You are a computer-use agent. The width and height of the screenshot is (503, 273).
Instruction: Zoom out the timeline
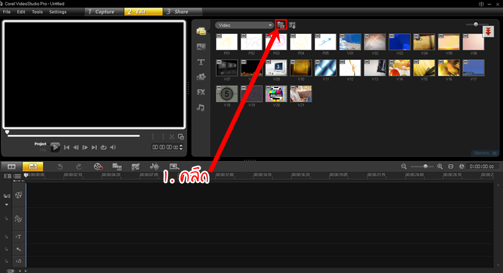pyautogui.click(x=404, y=167)
